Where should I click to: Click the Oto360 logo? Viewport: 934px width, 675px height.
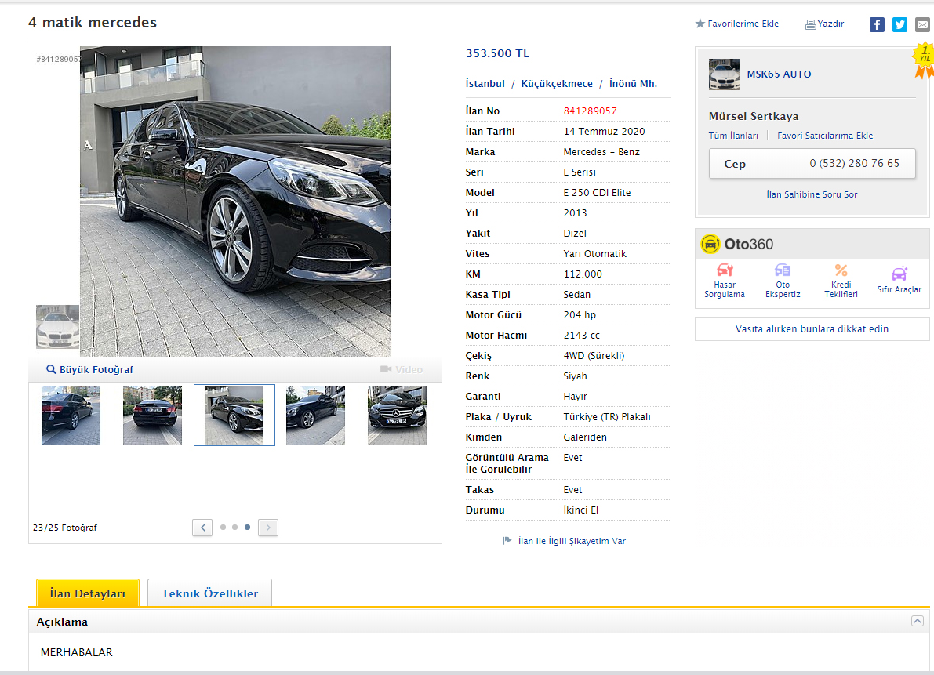737,244
